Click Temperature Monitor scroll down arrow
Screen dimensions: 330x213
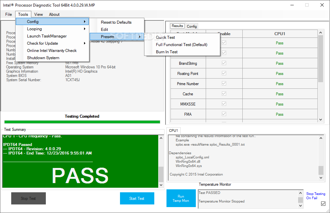pos(301,206)
